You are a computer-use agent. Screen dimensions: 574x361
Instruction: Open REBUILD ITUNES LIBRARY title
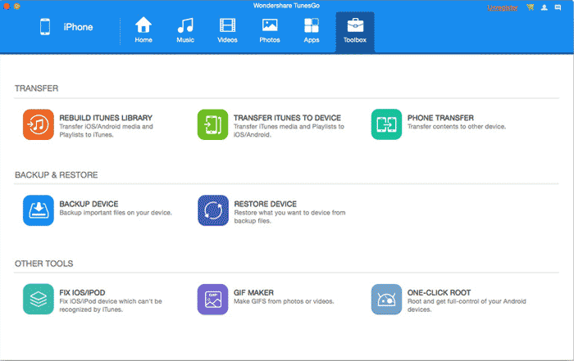pyautogui.click(x=106, y=118)
